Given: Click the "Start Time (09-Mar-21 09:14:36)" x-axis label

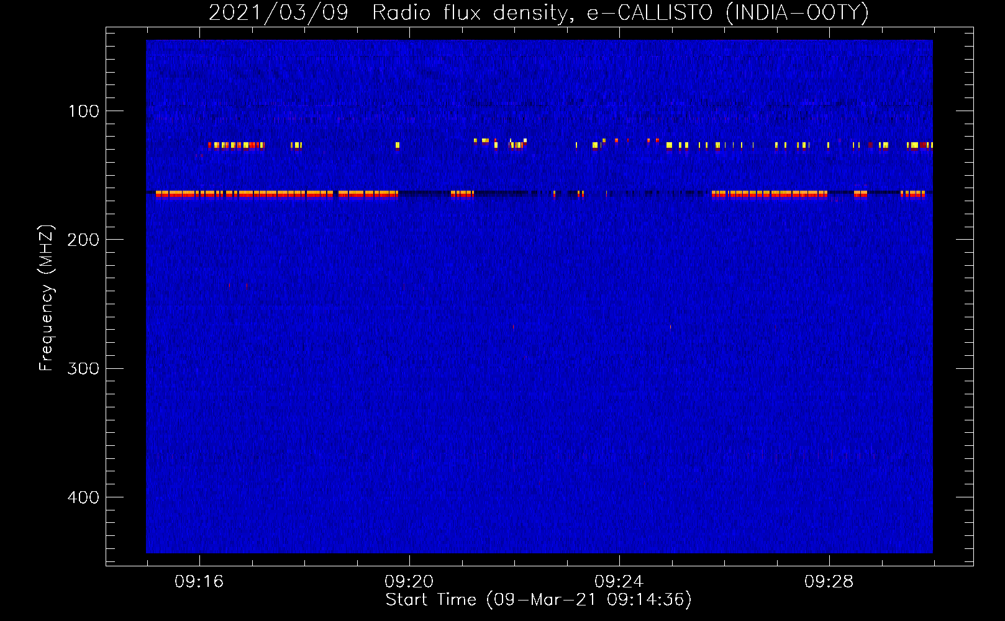Looking at the screenshot, I should coord(539,600).
